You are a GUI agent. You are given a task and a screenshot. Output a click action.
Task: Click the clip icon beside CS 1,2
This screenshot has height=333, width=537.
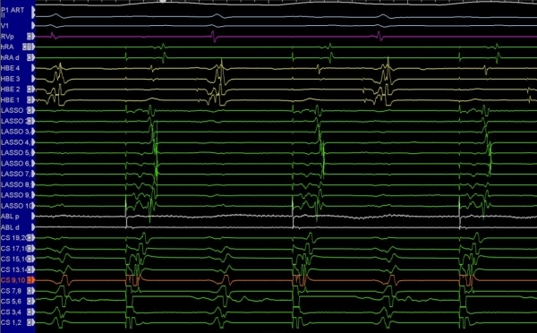[30, 322]
